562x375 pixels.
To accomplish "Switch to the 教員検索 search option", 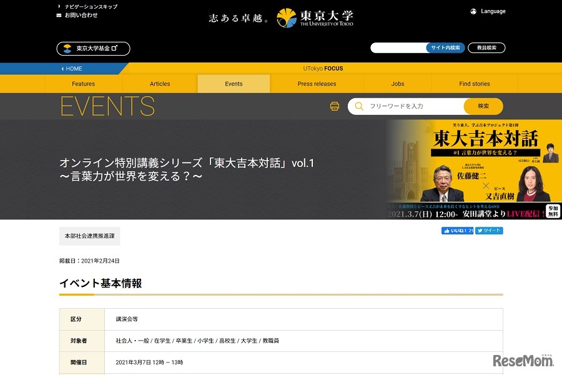I will click(486, 47).
